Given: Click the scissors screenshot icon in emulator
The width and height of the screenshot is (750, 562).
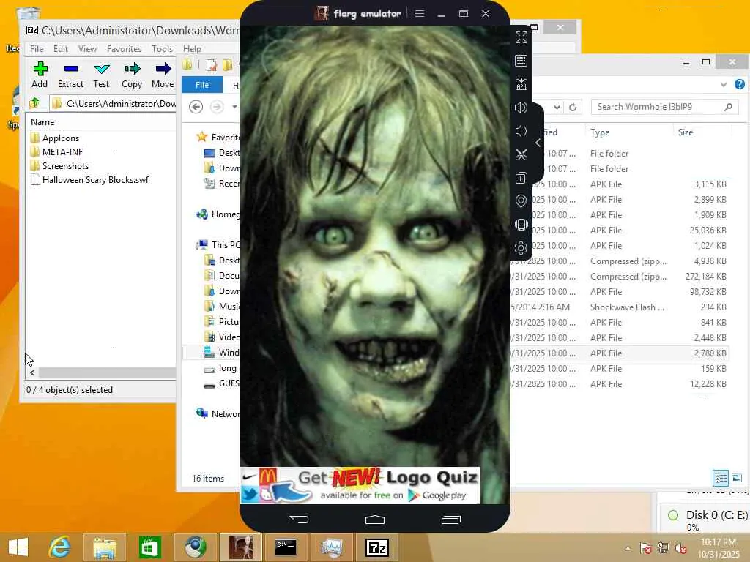Looking at the screenshot, I should [521, 154].
